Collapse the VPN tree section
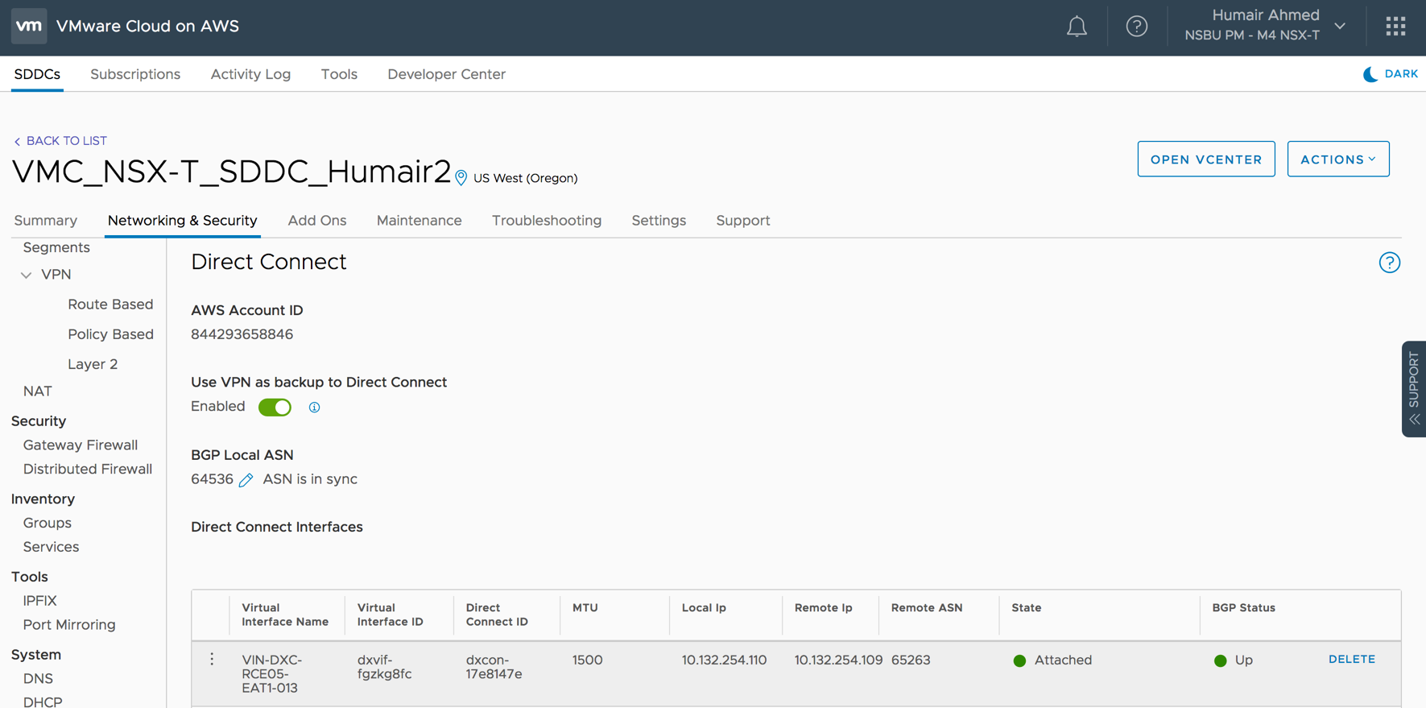Viewport: 1426px width, 708px height. 27,275
